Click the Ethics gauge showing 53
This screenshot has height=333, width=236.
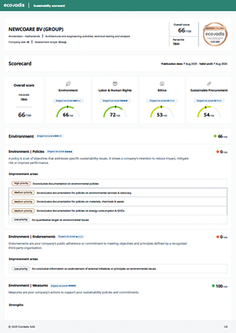pos(162,112)
